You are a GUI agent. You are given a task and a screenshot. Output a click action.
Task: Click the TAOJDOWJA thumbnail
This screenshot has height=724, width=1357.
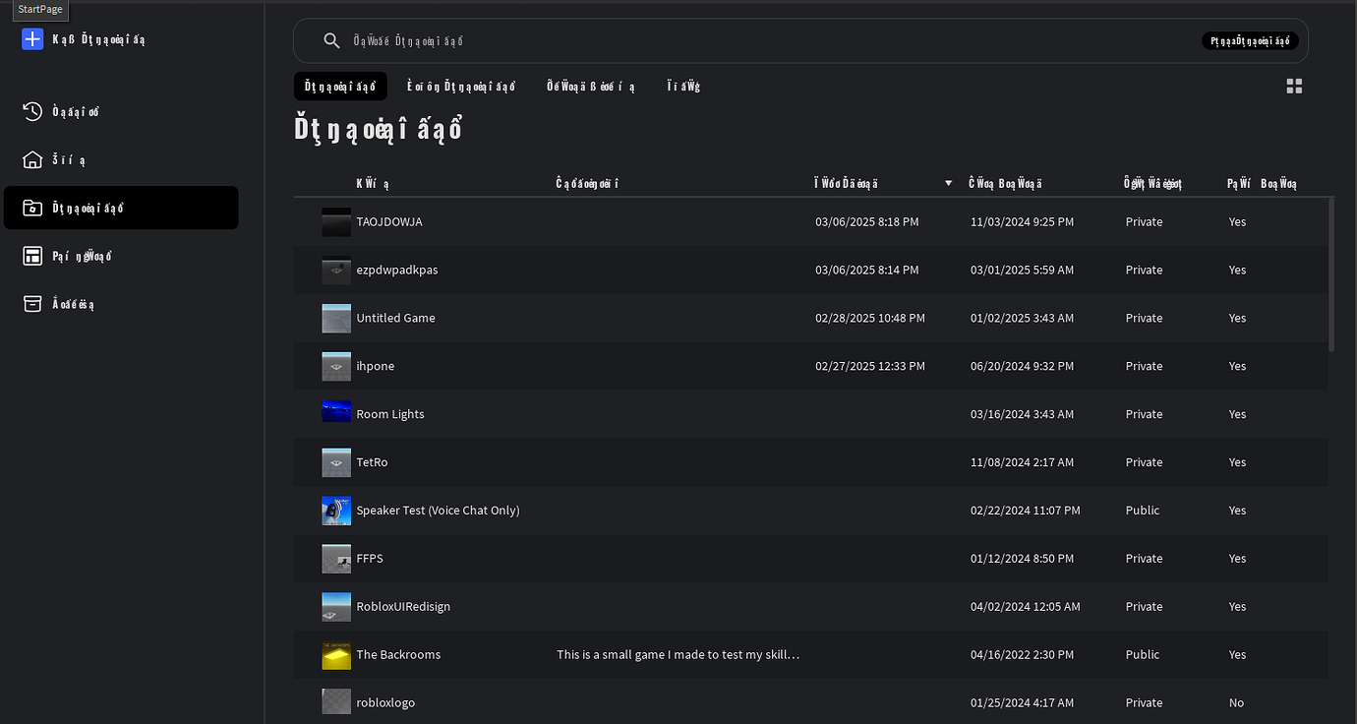pyautogui.click(x=336, y=222)
